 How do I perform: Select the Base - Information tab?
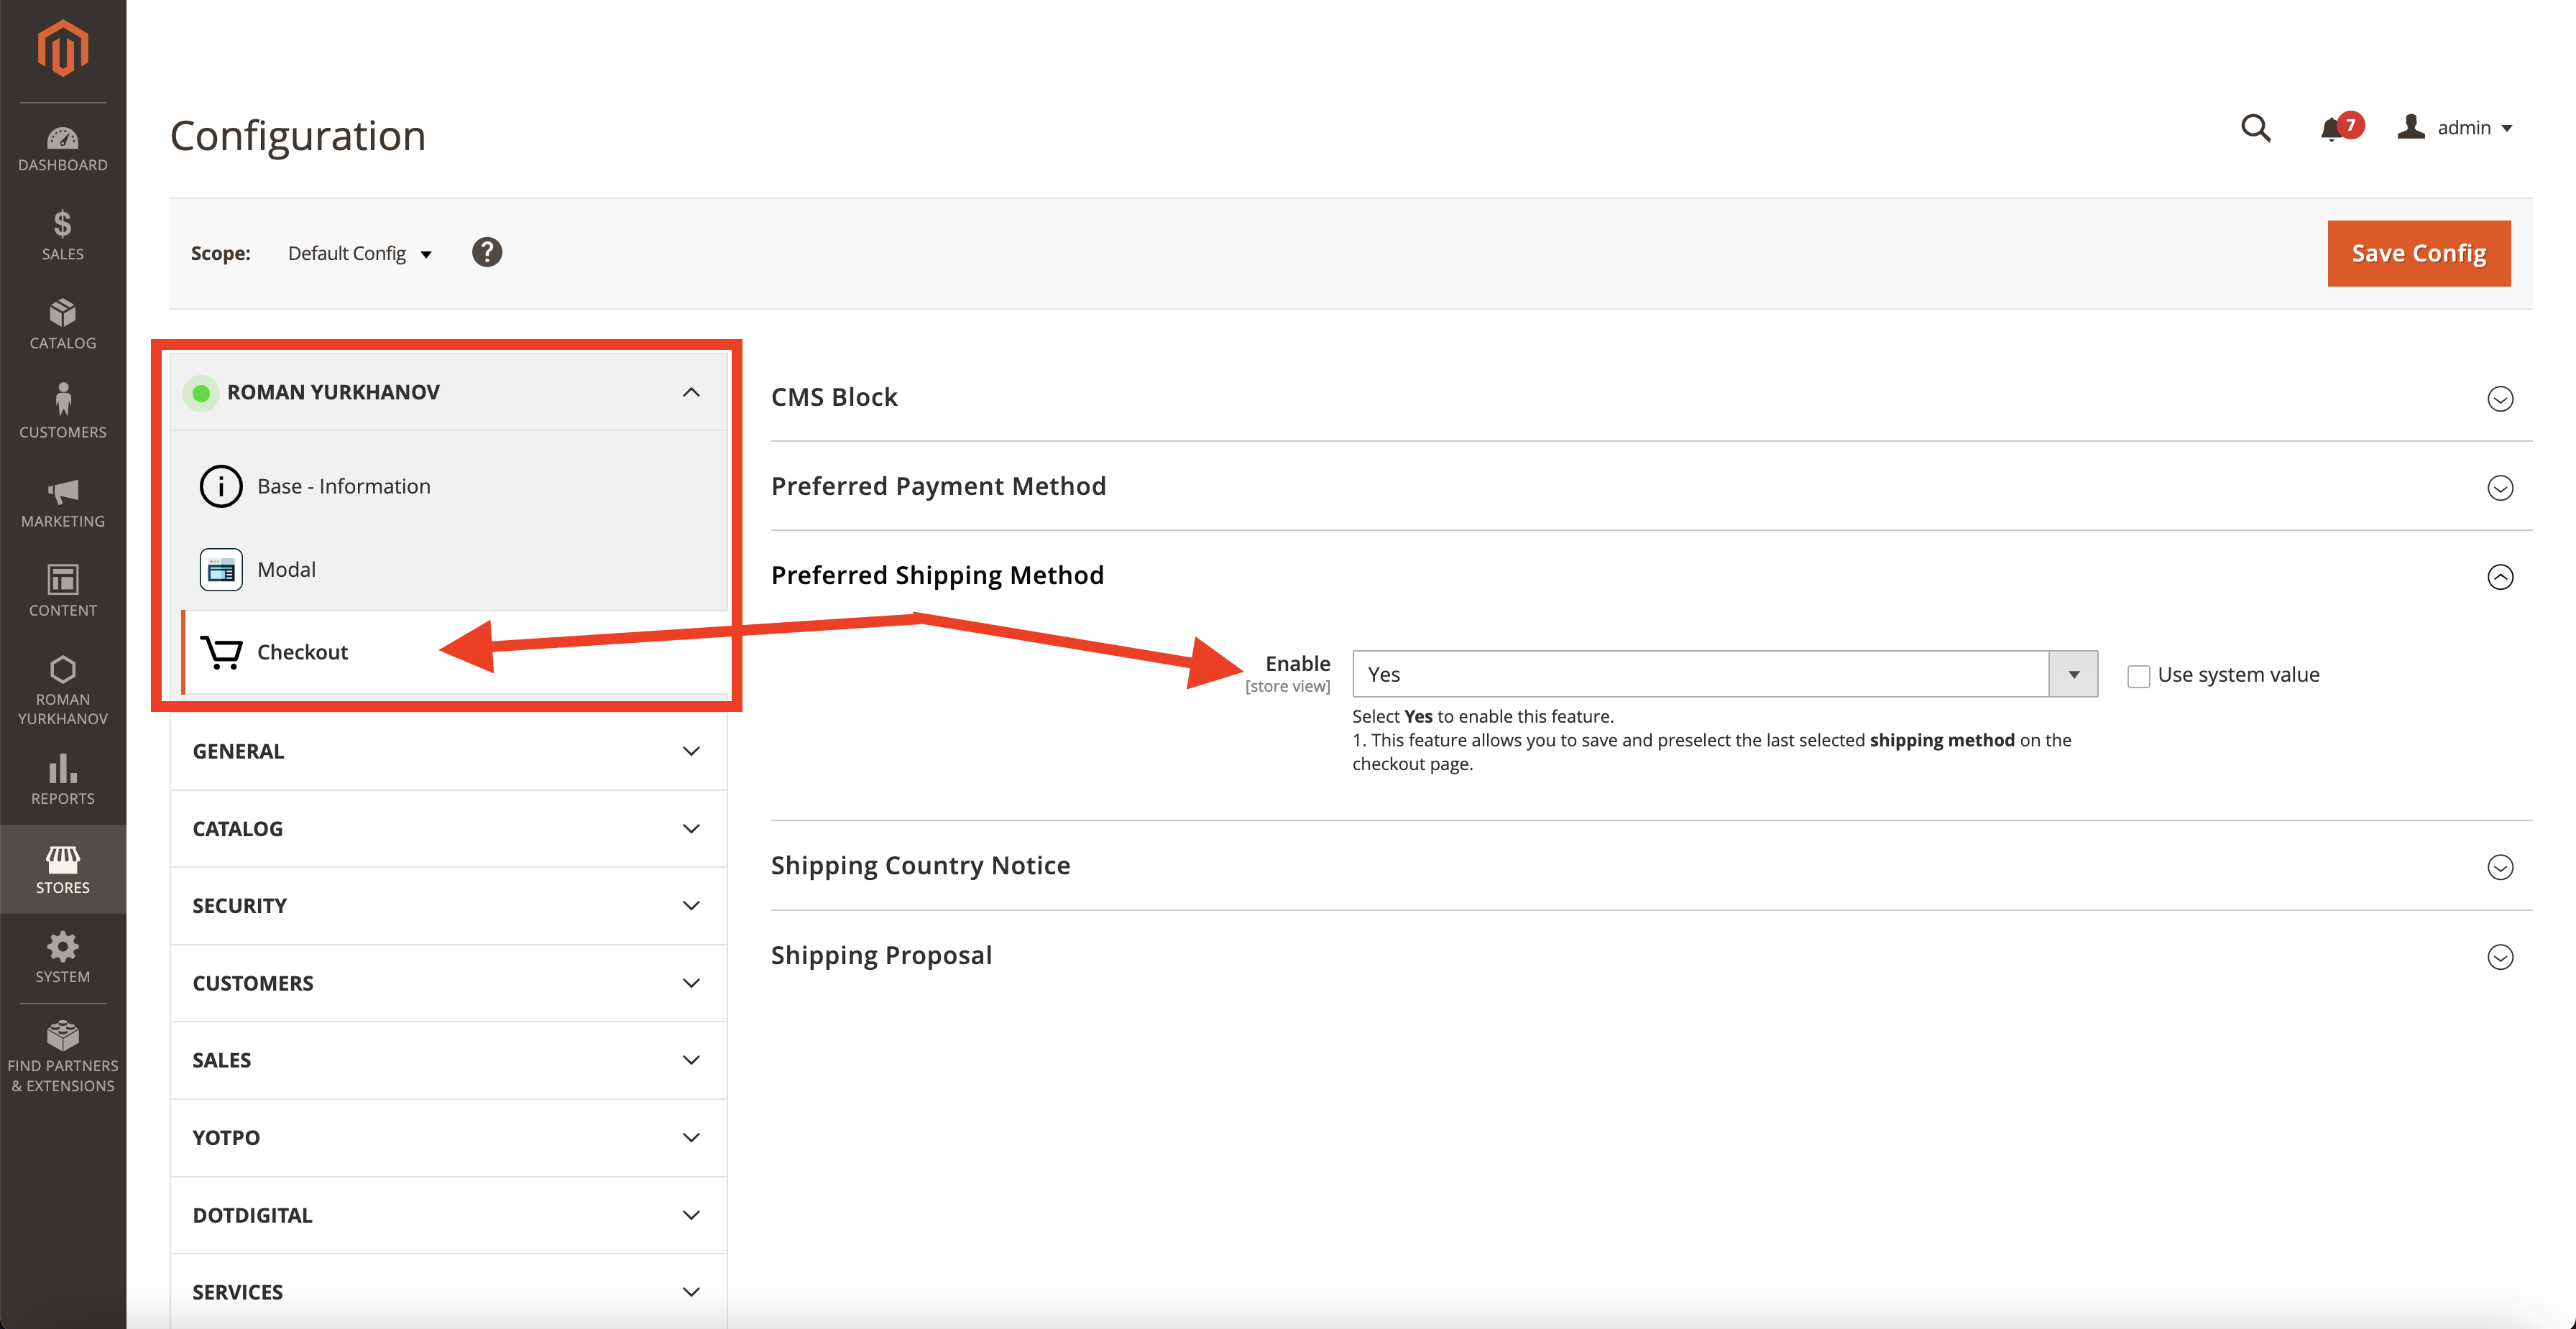point(454,486)
